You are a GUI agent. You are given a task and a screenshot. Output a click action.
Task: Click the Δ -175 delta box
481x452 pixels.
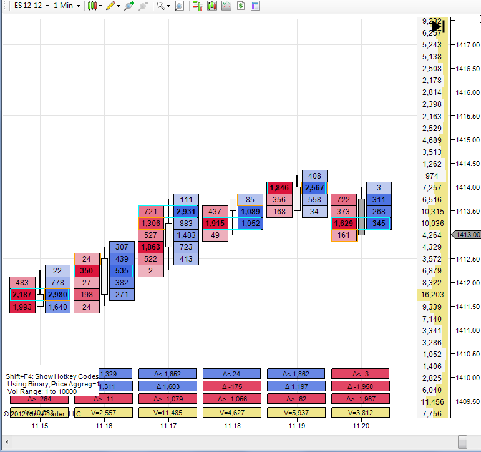[x=232, y=386]
